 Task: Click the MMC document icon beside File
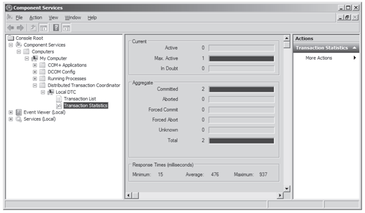[x=10, y=17]
